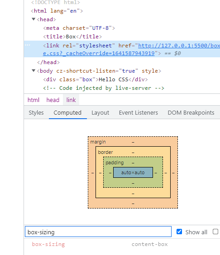Switch to the Computed tab
This screenshot has width=220, height=255.
(x=67, y=112)
